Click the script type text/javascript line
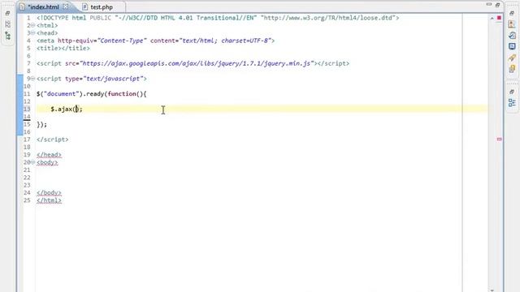The height and width of the screenshot is (292, 520). point(92,79)
